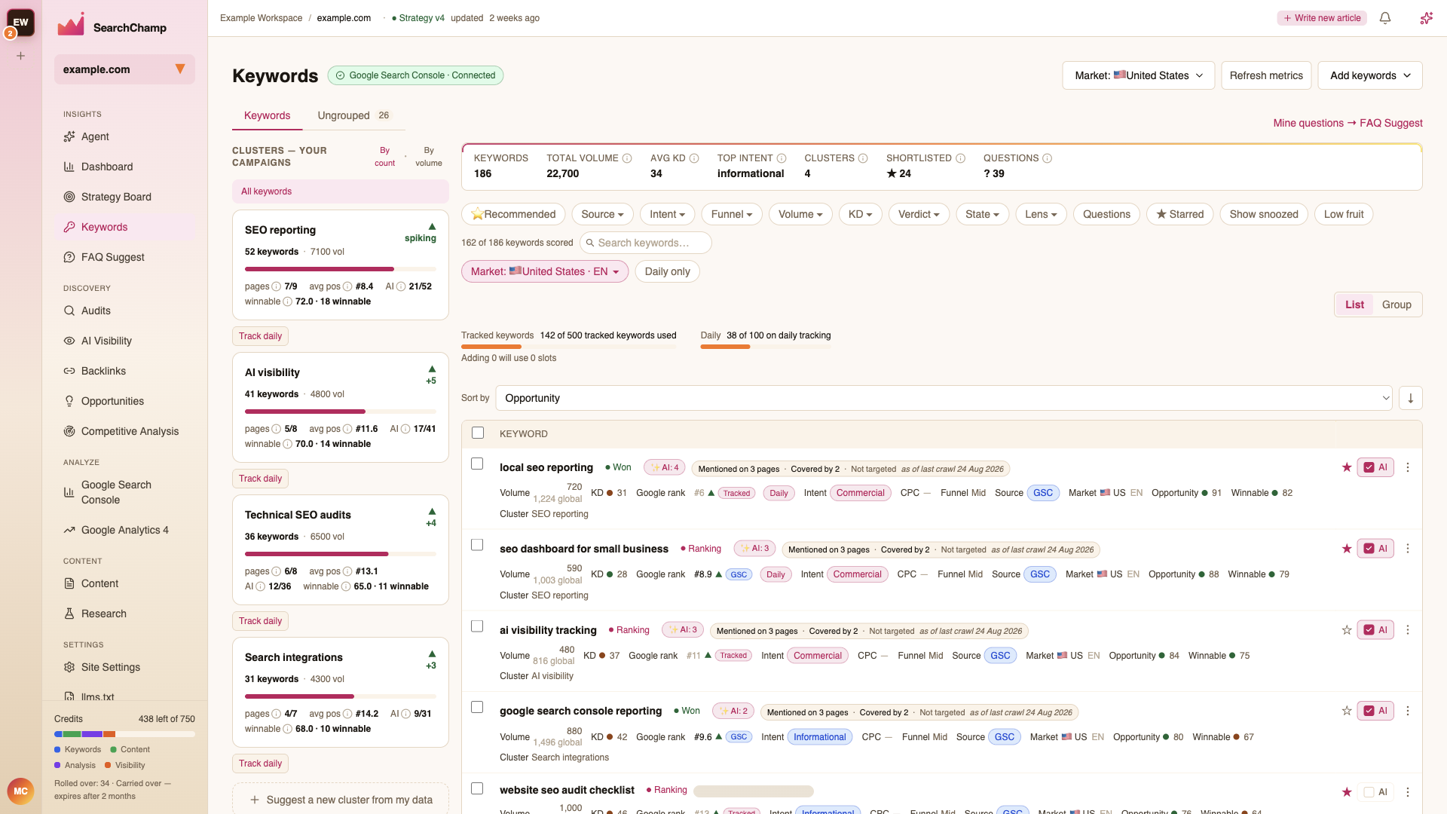This screenshot has width=1447, height=814.
Task: Open the EW workspace avatar
Action: (x=20, y=23)
